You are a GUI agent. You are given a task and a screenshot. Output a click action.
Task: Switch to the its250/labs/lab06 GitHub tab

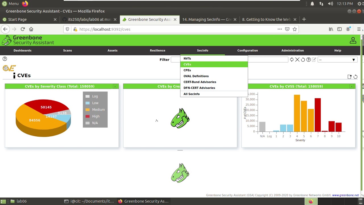(x=90, y=19)
